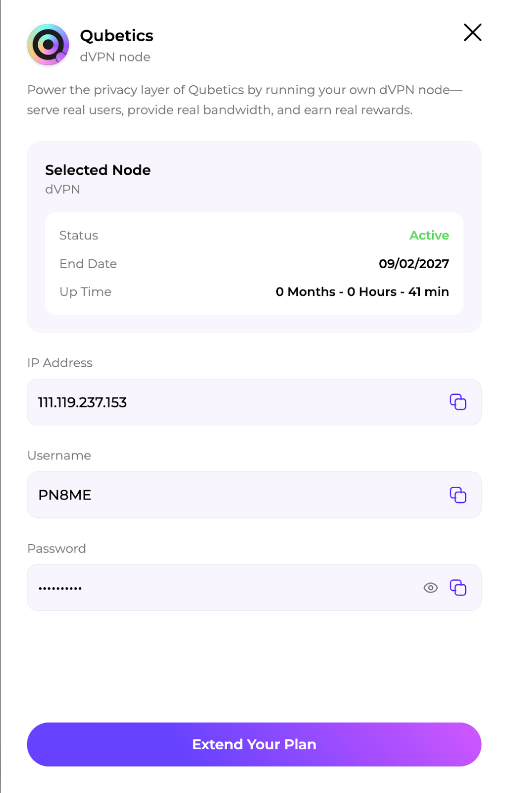Select the end date 09/02/2027

click(x=413, y=264)
